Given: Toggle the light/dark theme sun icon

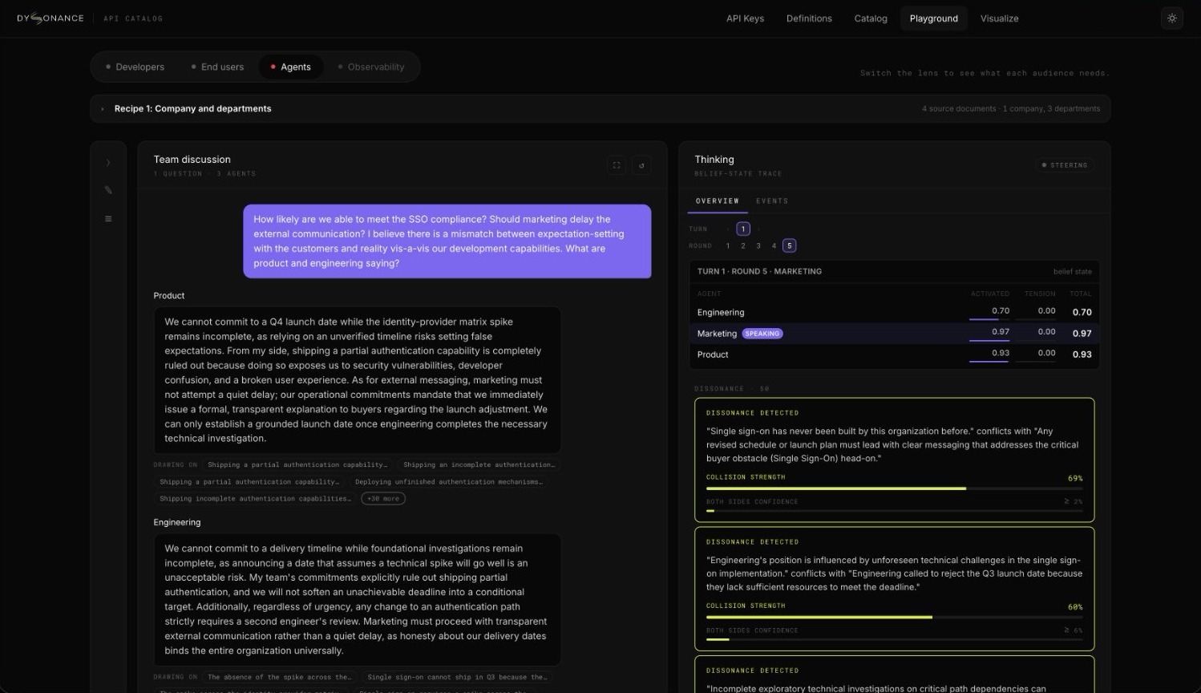Looking at the screenshot, I should pyautogui.click(x=1171, y=18).
